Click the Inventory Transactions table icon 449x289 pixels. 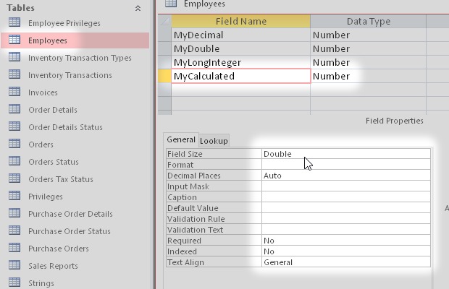[x=14, y=75]
